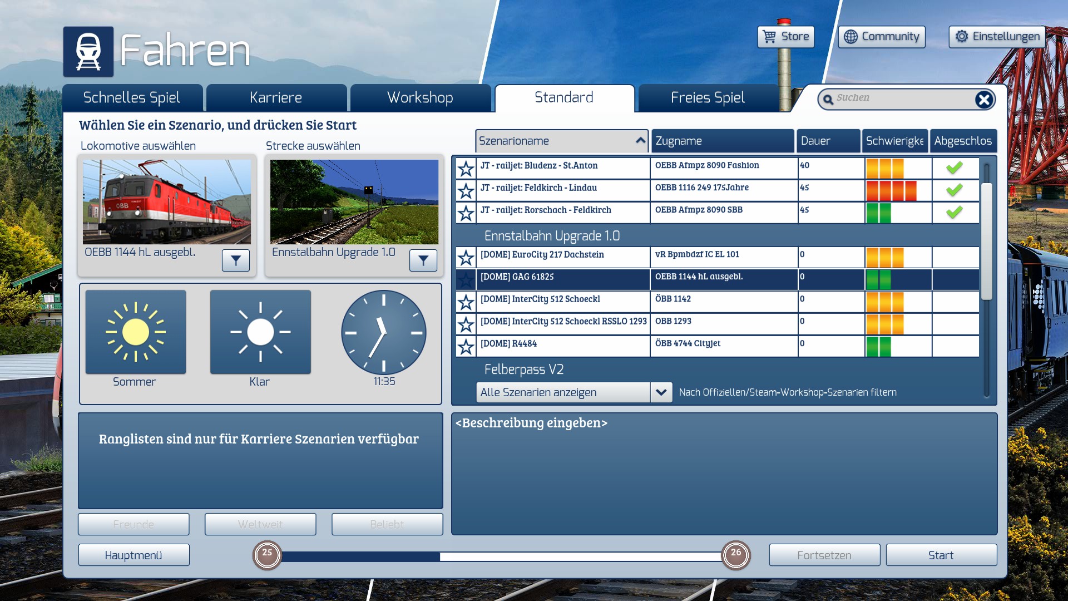Click the locomotive filter funnel icon
This screenshot has height=601, width=1068.
point(236,260)
